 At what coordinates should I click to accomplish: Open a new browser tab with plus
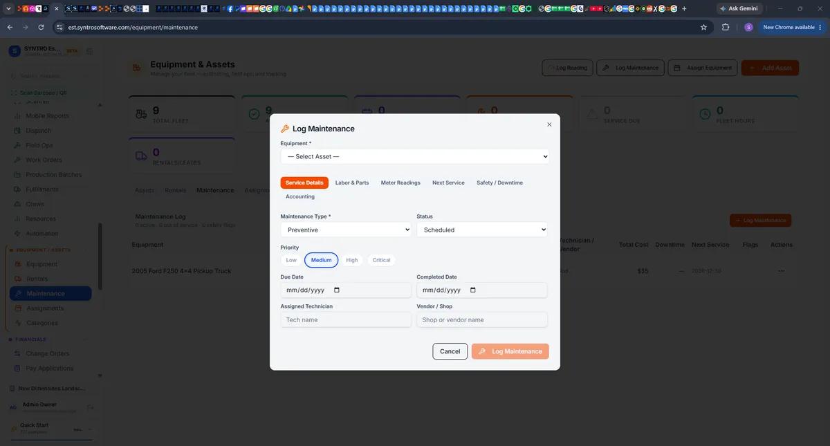[684, 8]
